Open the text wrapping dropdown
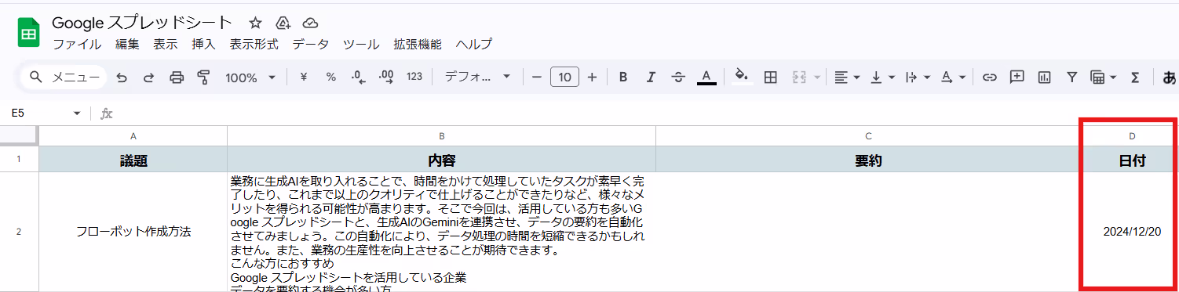The image size is (1179, 292). (x=917, y=77)
